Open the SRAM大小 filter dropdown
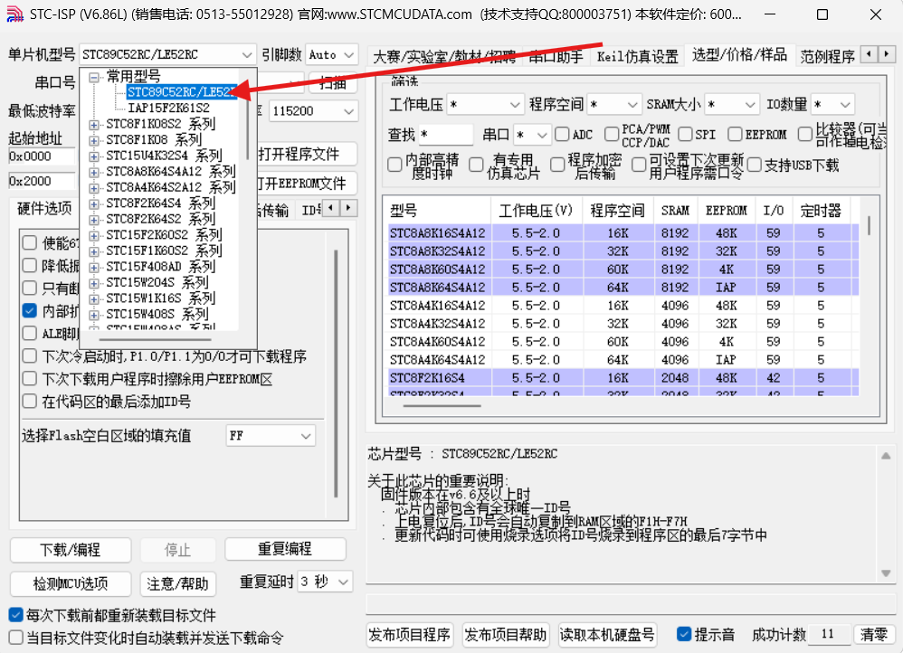 tap(731, 105)
